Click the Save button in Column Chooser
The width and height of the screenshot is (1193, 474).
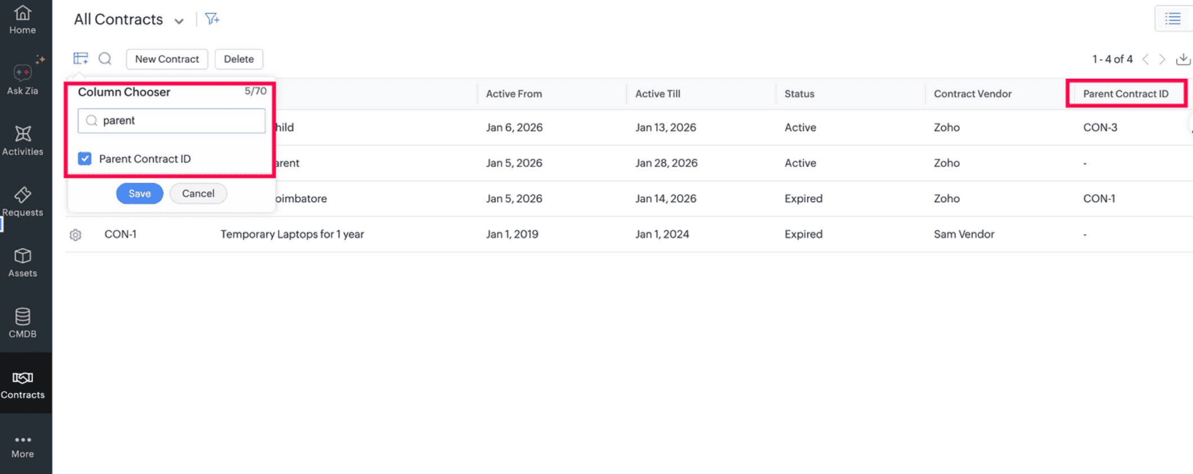[x=139, y=194]
